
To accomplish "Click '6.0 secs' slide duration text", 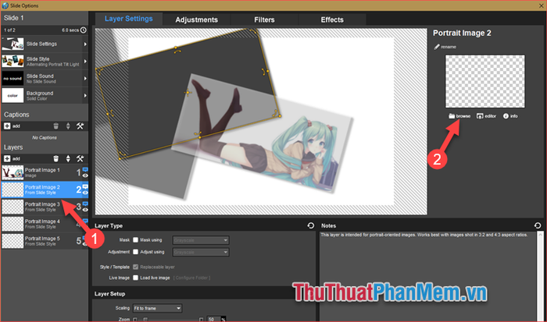I will click(x=70, y=30).
